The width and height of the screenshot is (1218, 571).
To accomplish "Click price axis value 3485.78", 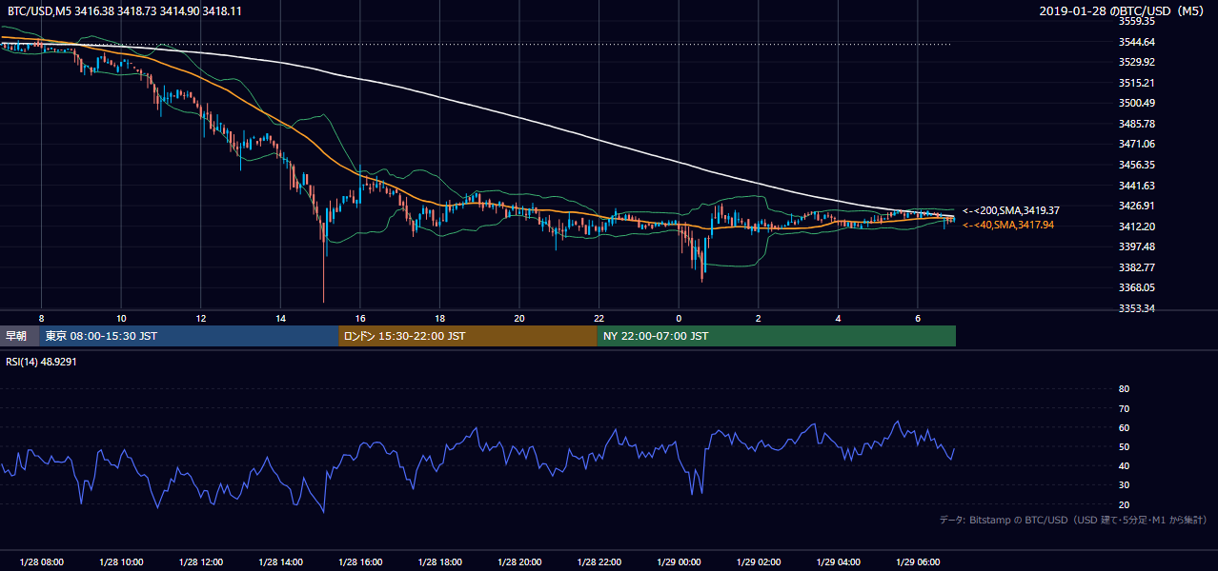I will [x=1137, y=124].
